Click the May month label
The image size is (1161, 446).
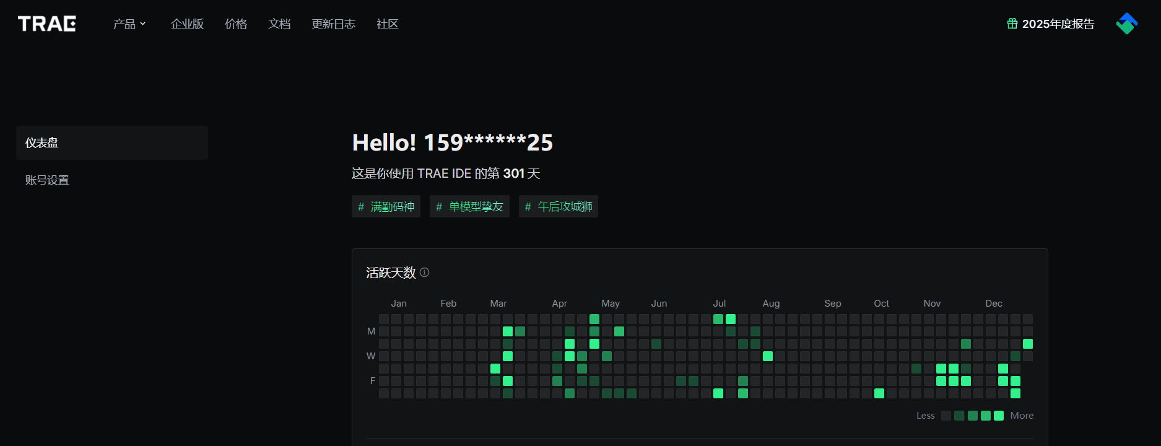[611, 304]
